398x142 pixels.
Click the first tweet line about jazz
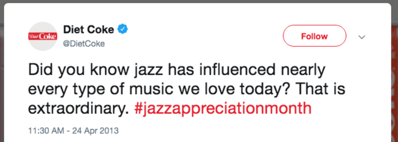(176, 70)
